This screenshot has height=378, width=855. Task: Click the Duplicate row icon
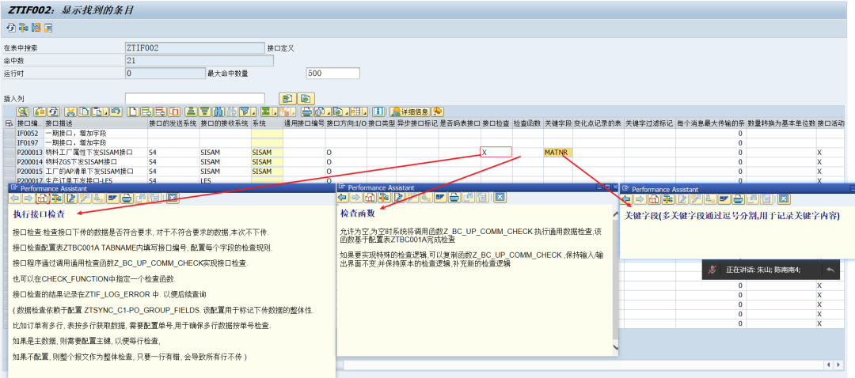[174, 112]
